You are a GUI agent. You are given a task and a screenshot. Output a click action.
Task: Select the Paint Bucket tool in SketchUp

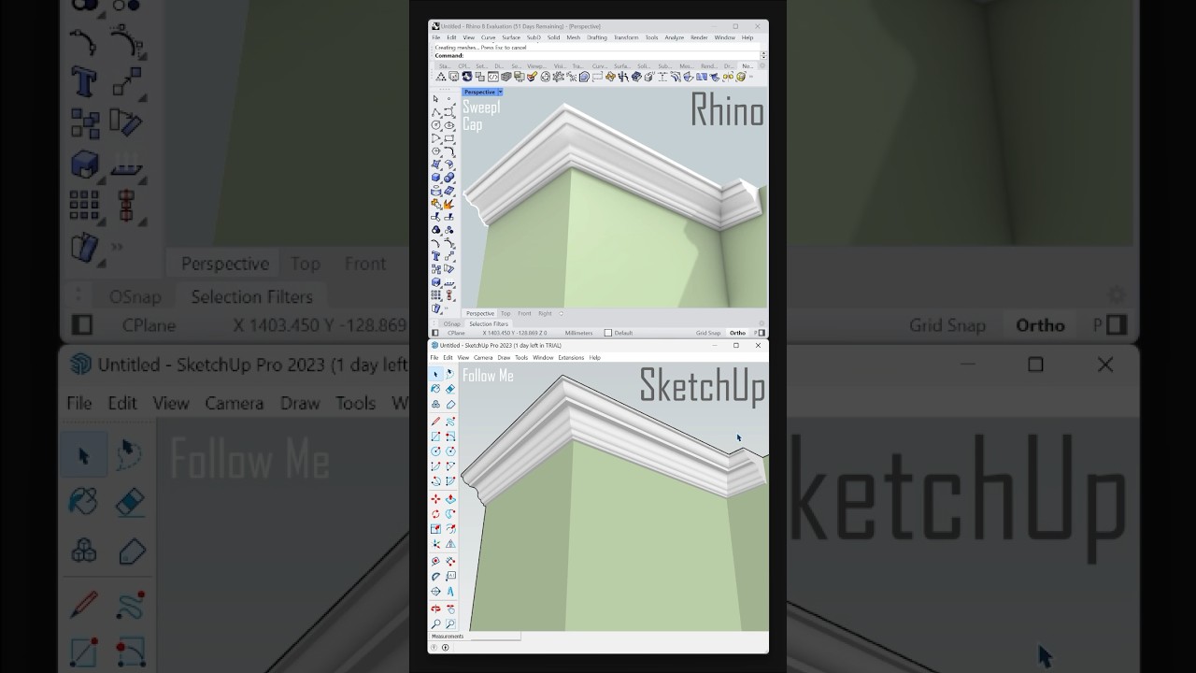point(435,389)
